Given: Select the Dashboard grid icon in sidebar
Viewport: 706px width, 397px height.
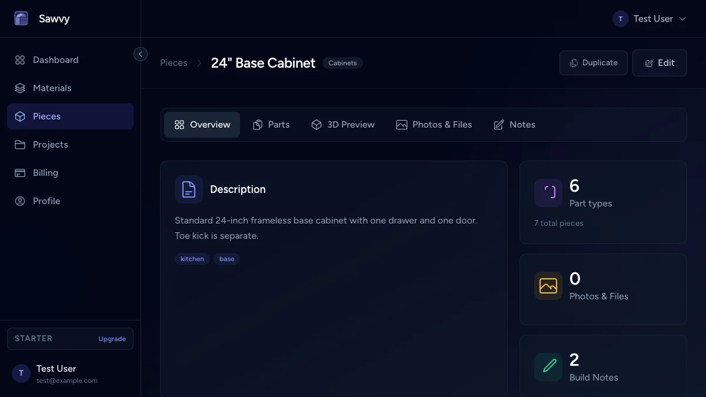Looking at the screenshot, I should point(19,59).
